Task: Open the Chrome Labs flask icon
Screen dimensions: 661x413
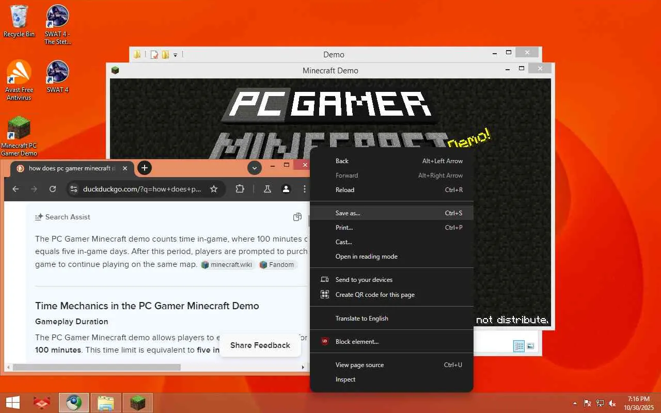Action: click(267, 189)
